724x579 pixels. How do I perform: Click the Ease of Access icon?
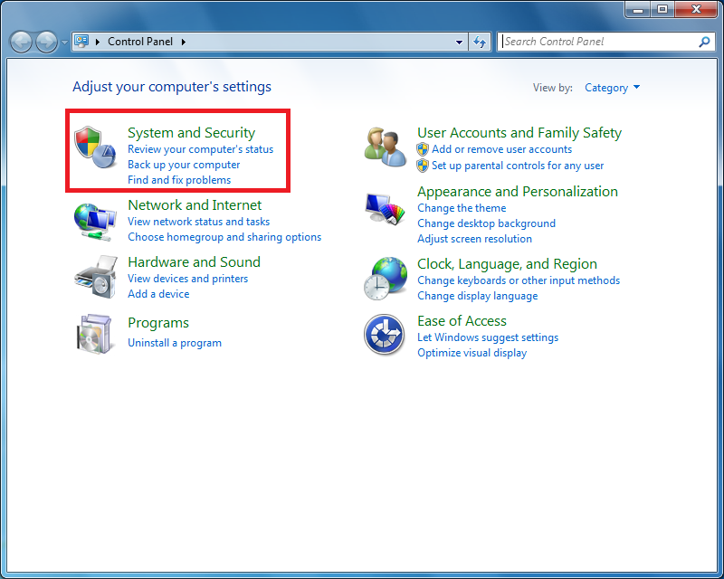tap(384, 335)
